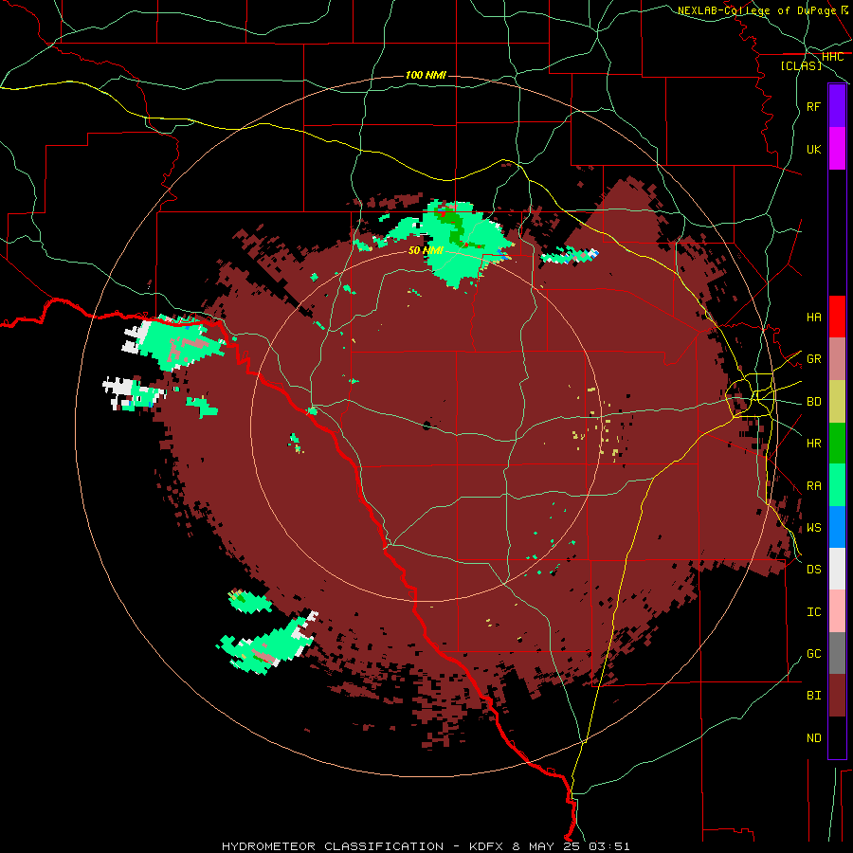Click the ND legend label
The height and width of the screenshot is (853, 853).
coord(813,738)
